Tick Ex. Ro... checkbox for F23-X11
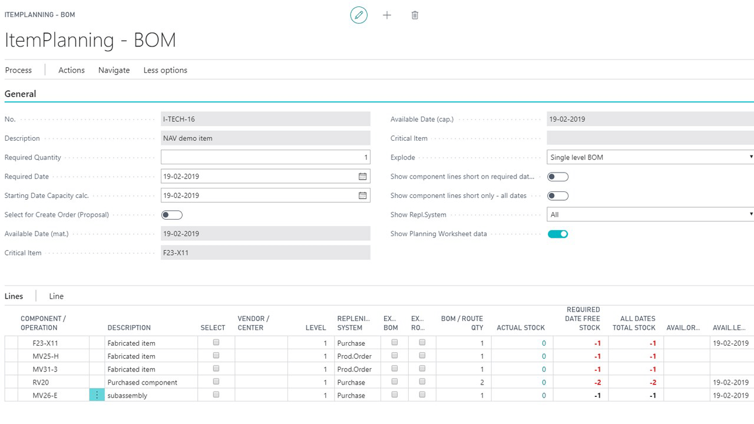The width and height of the screenshot is (754, 424). (x=422, y=342)
